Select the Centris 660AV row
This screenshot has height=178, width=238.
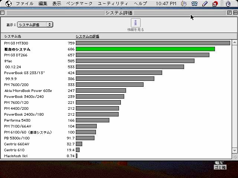click(x=116, y=144)
